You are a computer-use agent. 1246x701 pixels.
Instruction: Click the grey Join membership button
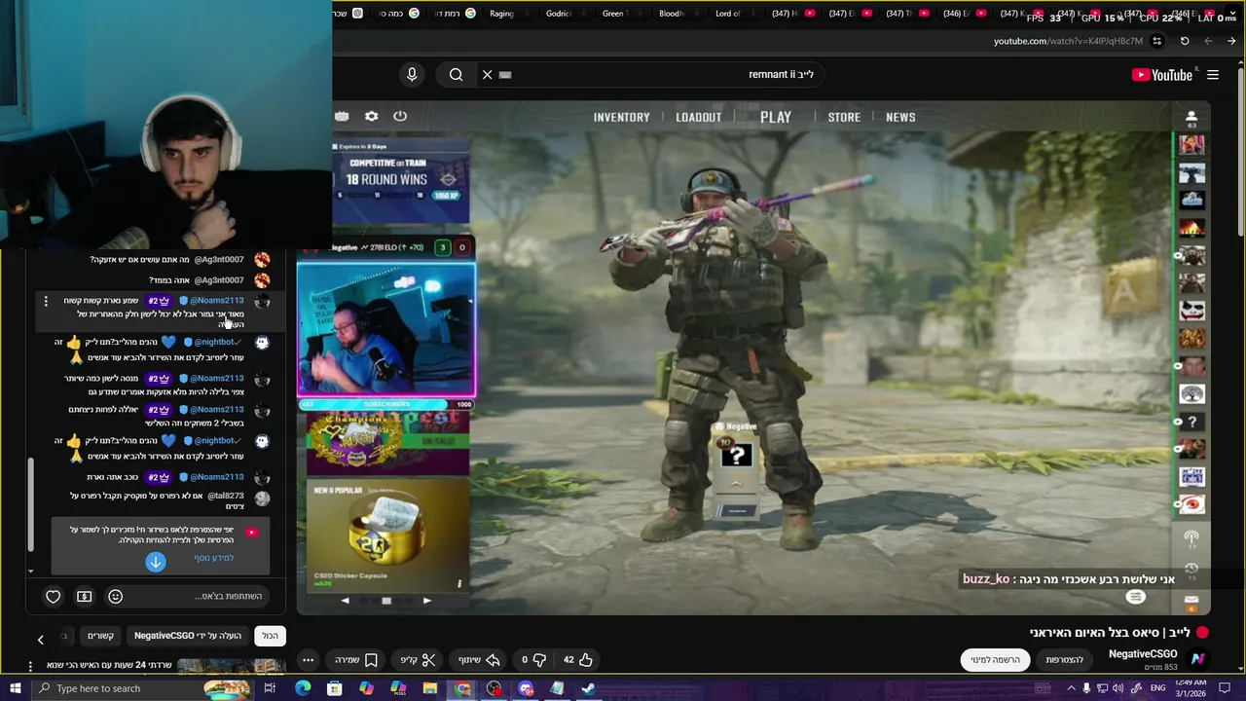pos(1064,659)
